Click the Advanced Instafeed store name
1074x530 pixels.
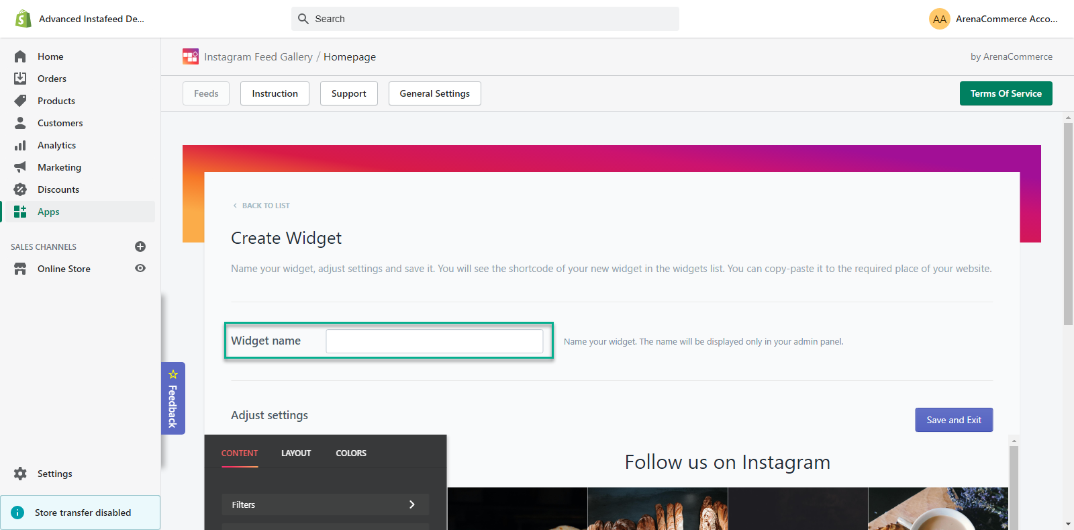(x=91, y=19)
